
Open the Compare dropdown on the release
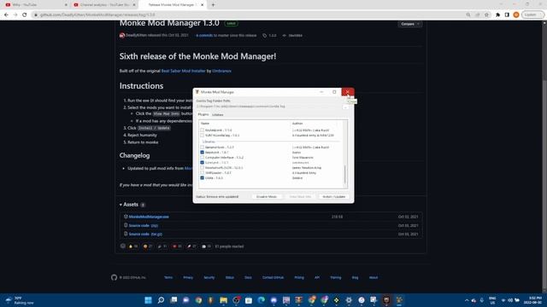tap(410, 24)
